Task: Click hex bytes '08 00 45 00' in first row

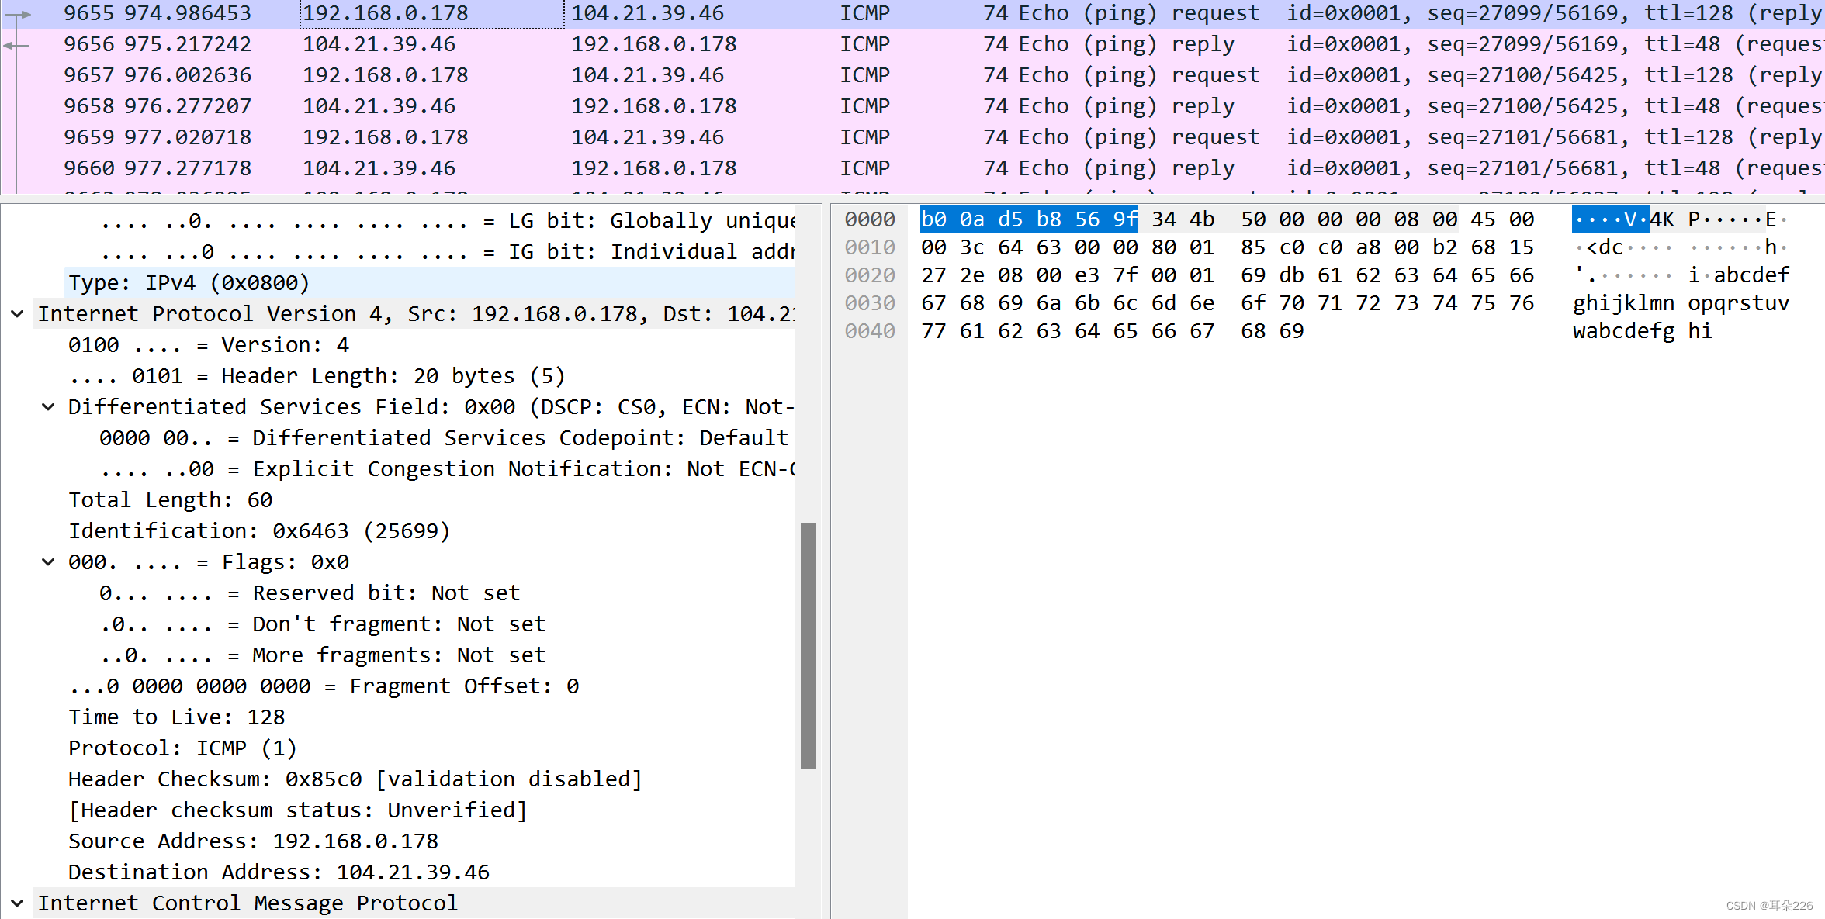Action: point(1464,219)
